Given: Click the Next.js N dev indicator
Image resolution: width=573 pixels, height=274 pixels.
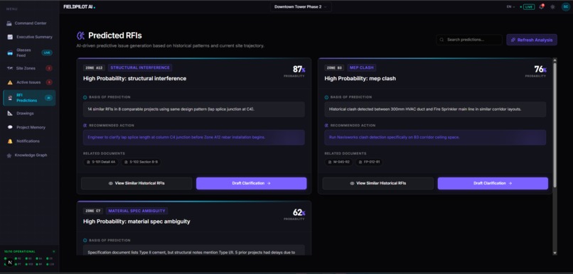Looking at the screenshot, I should (10, 263).
